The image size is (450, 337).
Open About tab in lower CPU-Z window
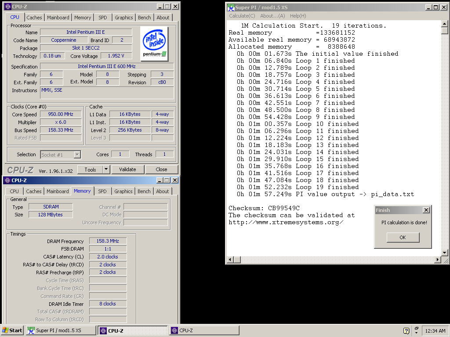tap(163, 191)
